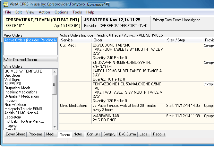Click Start 11/12/14 14:05 cell
This screenshot has height=147, width=214.
pos(184,108)
